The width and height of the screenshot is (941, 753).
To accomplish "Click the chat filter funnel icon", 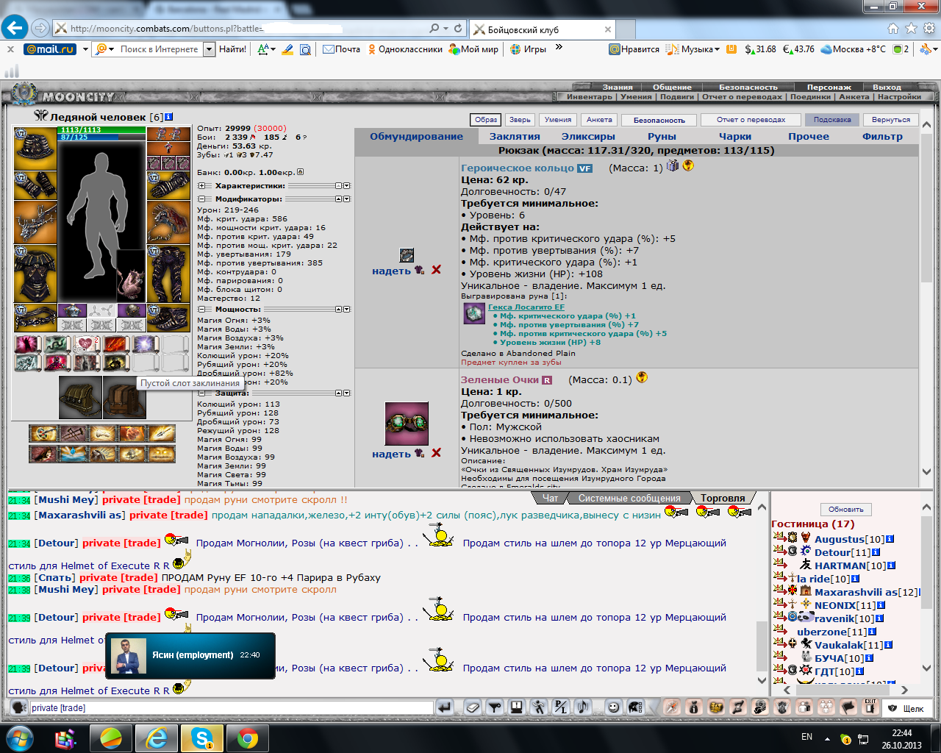I will pos(495,707).
